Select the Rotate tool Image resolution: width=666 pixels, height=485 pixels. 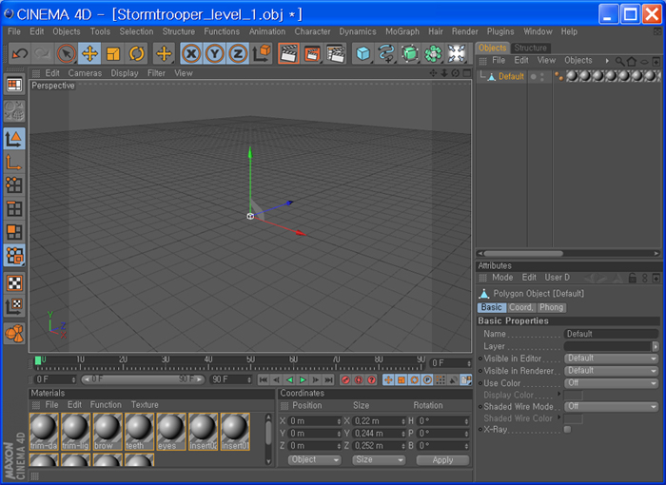click(x=136, y=54)
